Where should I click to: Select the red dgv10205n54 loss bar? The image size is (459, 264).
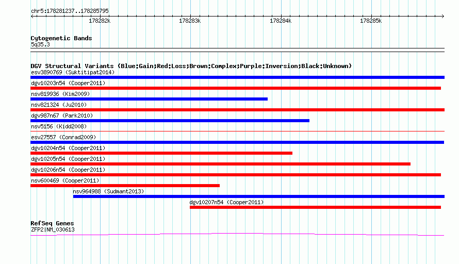click(x=220, y=164)
